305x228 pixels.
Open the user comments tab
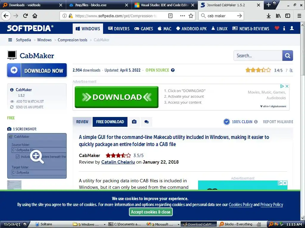[x=147, y=122]
